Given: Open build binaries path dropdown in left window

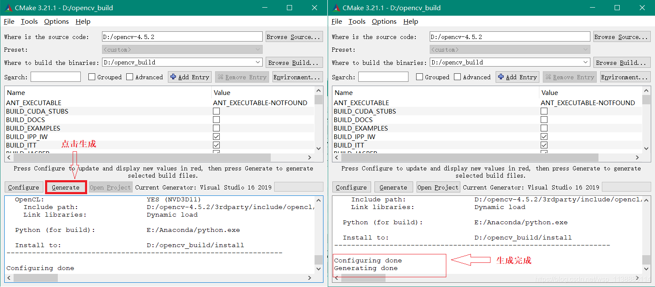Looking at the screenshot, I should tap(258, 62).
